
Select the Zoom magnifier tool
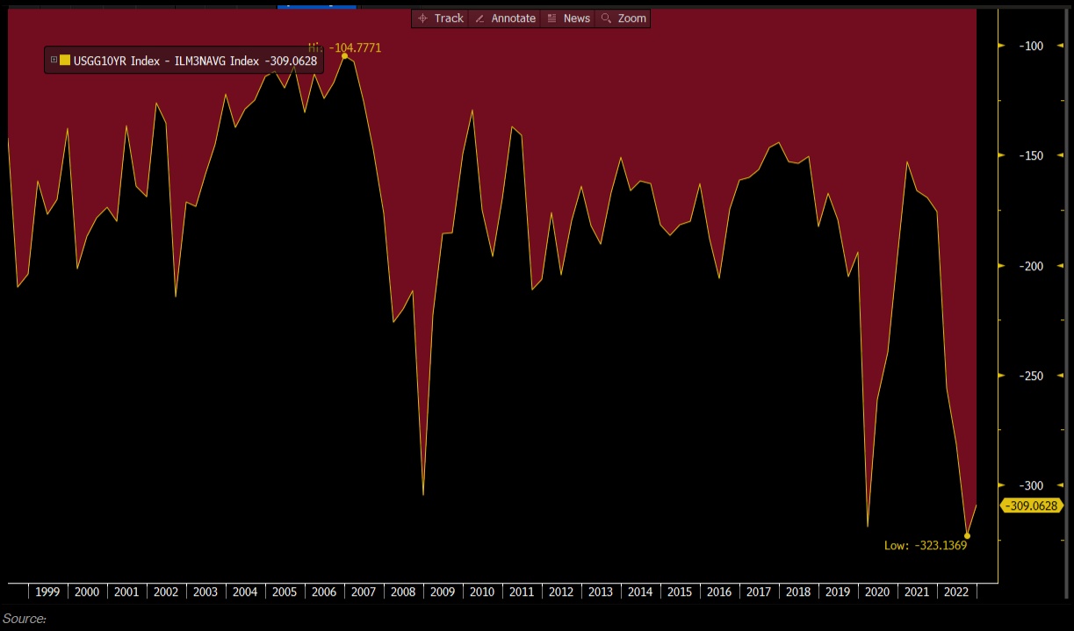623,18
